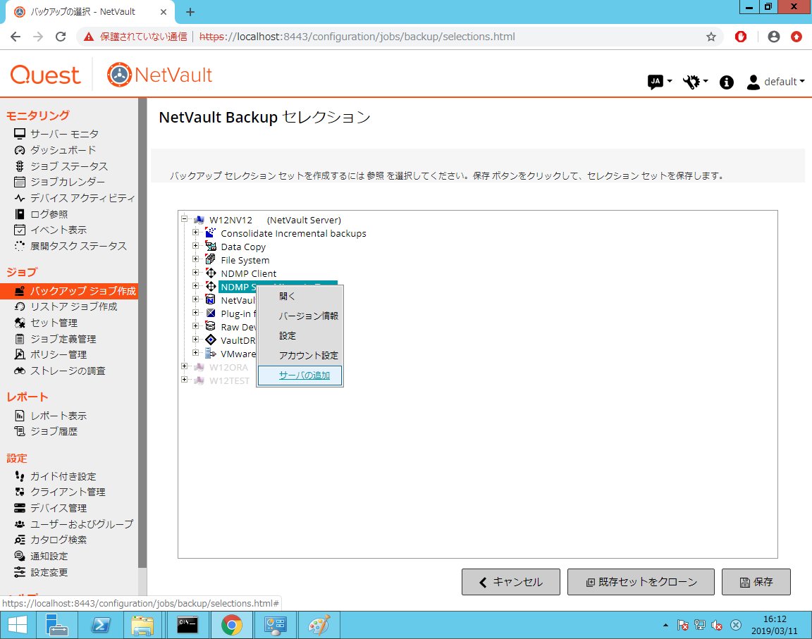
Task: Click the カタログ検索 search-list icon
Action: (20, 540)
